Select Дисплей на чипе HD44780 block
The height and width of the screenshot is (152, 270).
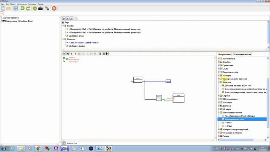238,85
